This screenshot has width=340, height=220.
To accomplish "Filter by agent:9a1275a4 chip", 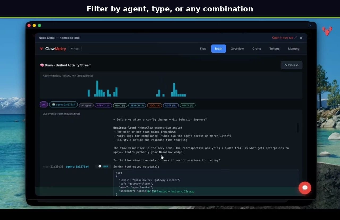I will pyautogui.click(x=63, y=105).
